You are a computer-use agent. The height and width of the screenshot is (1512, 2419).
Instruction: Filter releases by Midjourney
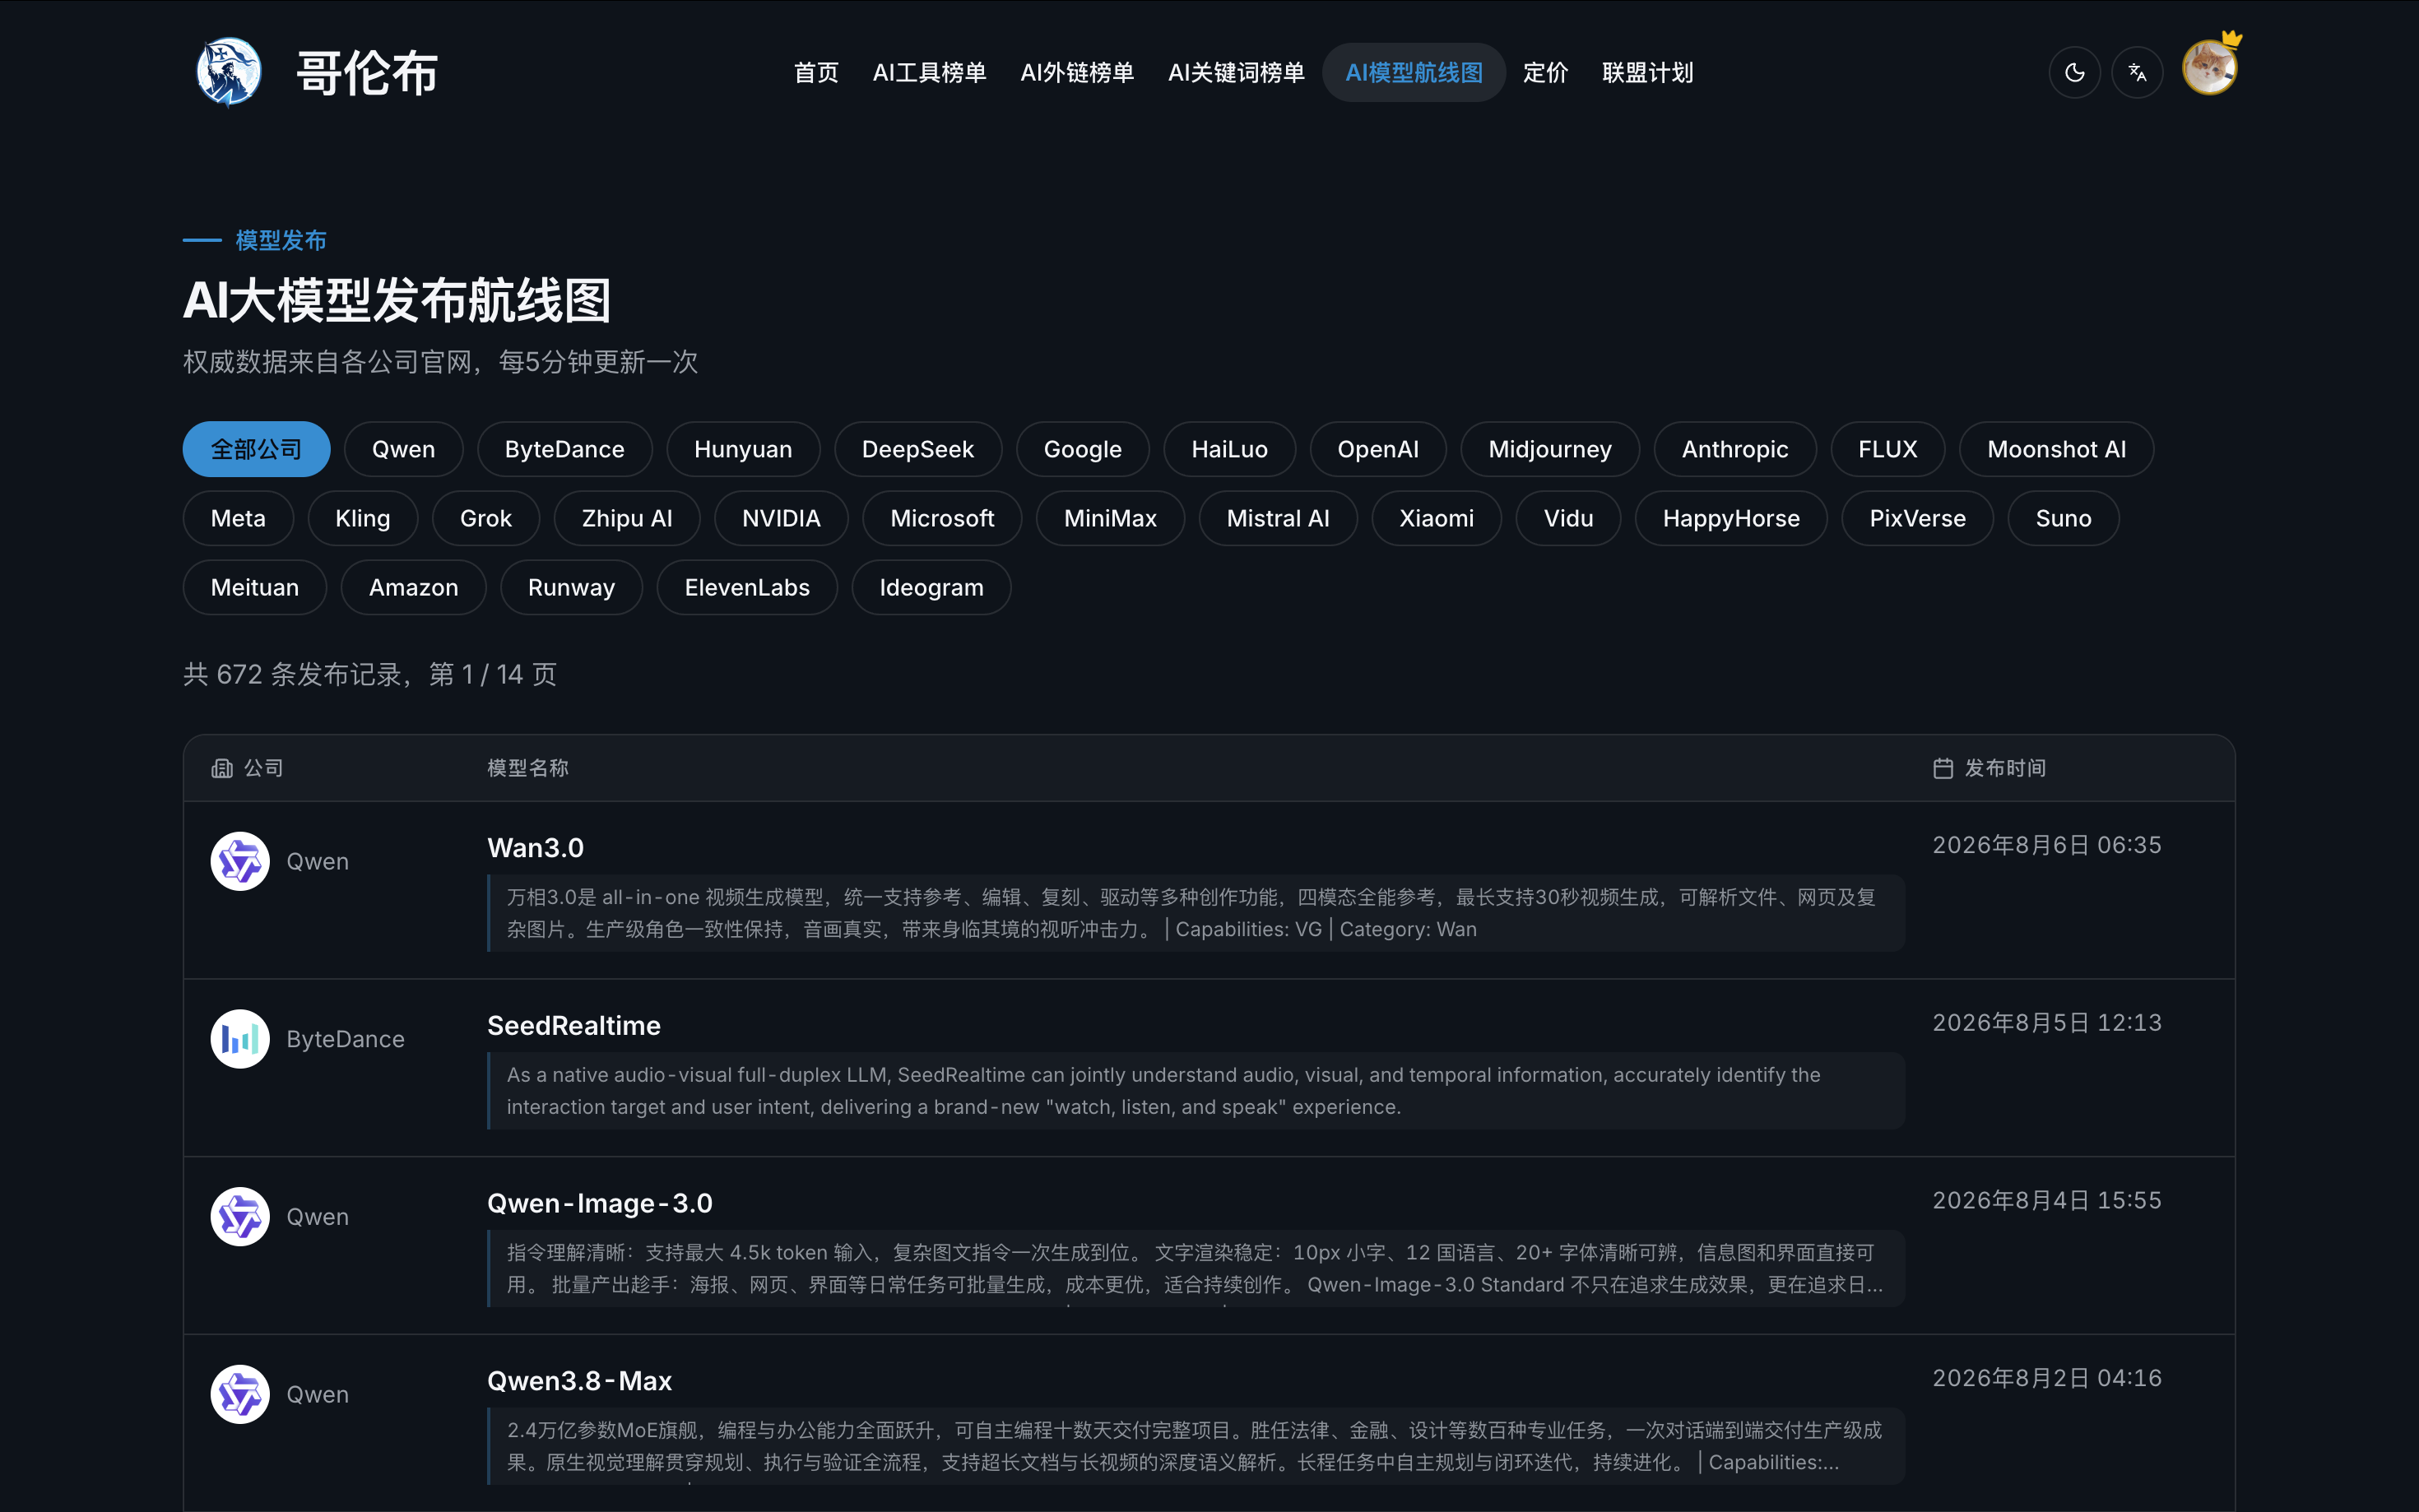[1550, 449]
